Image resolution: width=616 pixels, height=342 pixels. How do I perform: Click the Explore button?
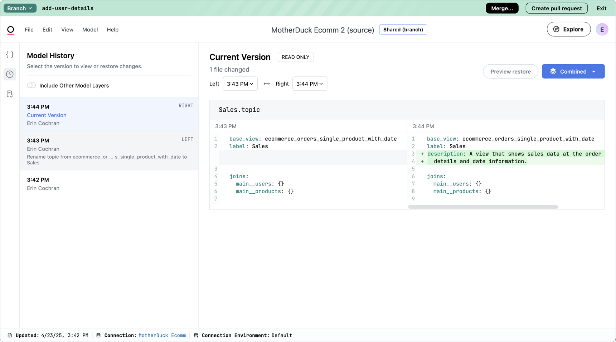click(x=568, y=29)
